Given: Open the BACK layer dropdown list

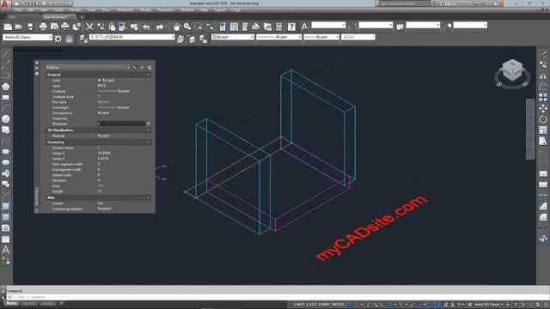Looking at the screenshot, I should [x=132, y=37].
